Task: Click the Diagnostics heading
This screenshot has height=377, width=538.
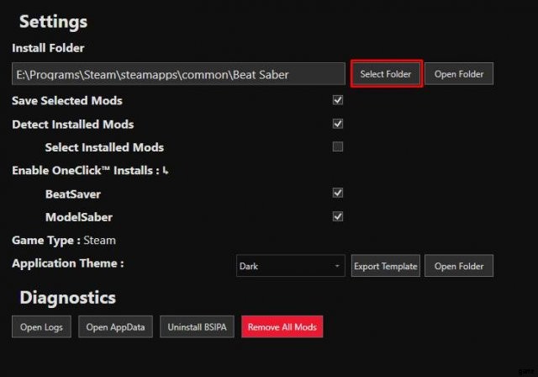Action: coord(67,297)
